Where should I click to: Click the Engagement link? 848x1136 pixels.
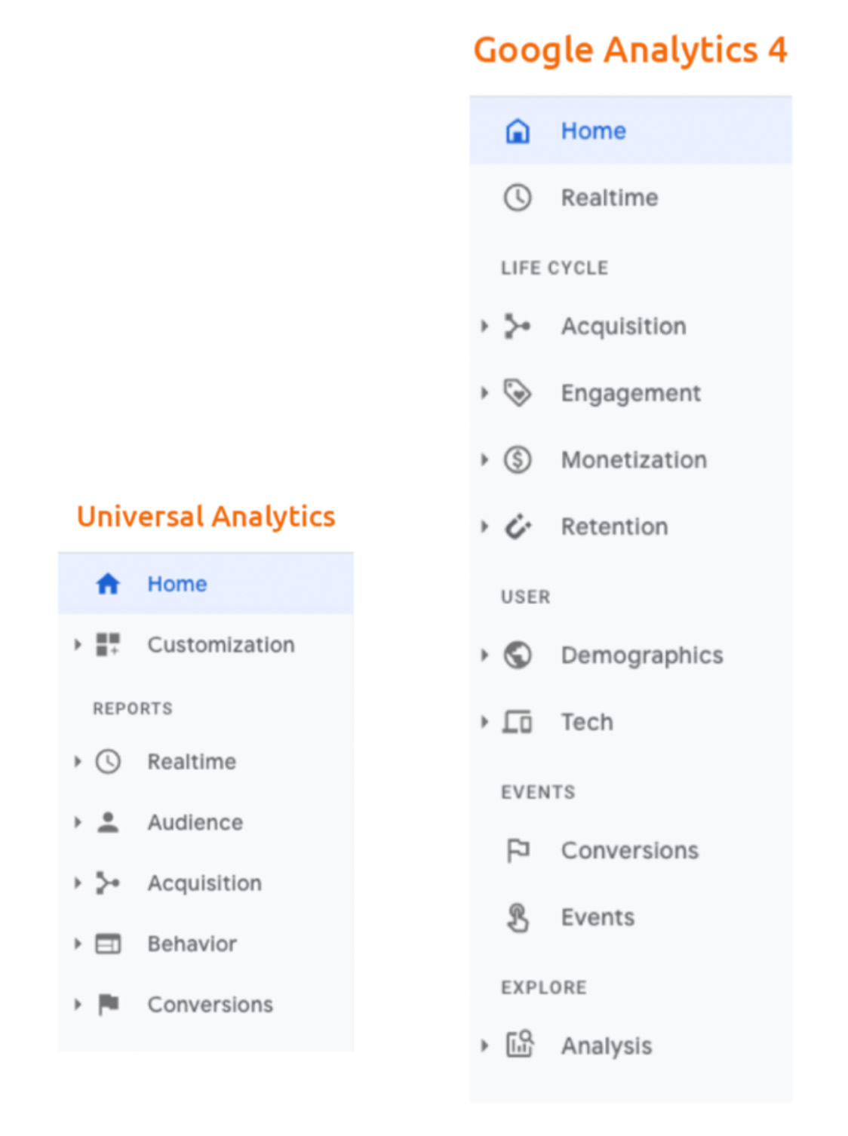pyautogui.click(x=631, y=393)
